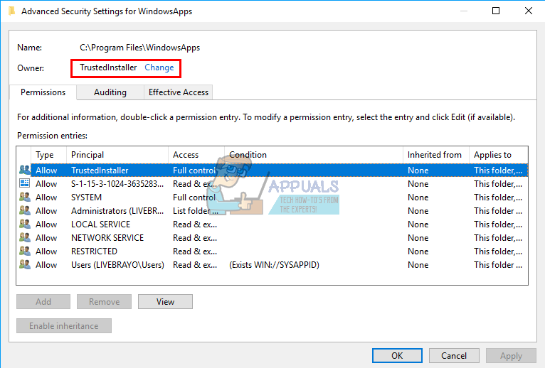Switch to the Permissions tab
545x368 pixels.
(43, 92)
